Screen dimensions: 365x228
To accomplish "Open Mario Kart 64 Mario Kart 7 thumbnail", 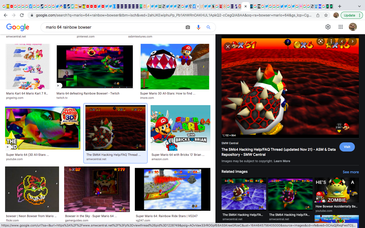I will tap(28, 67).
